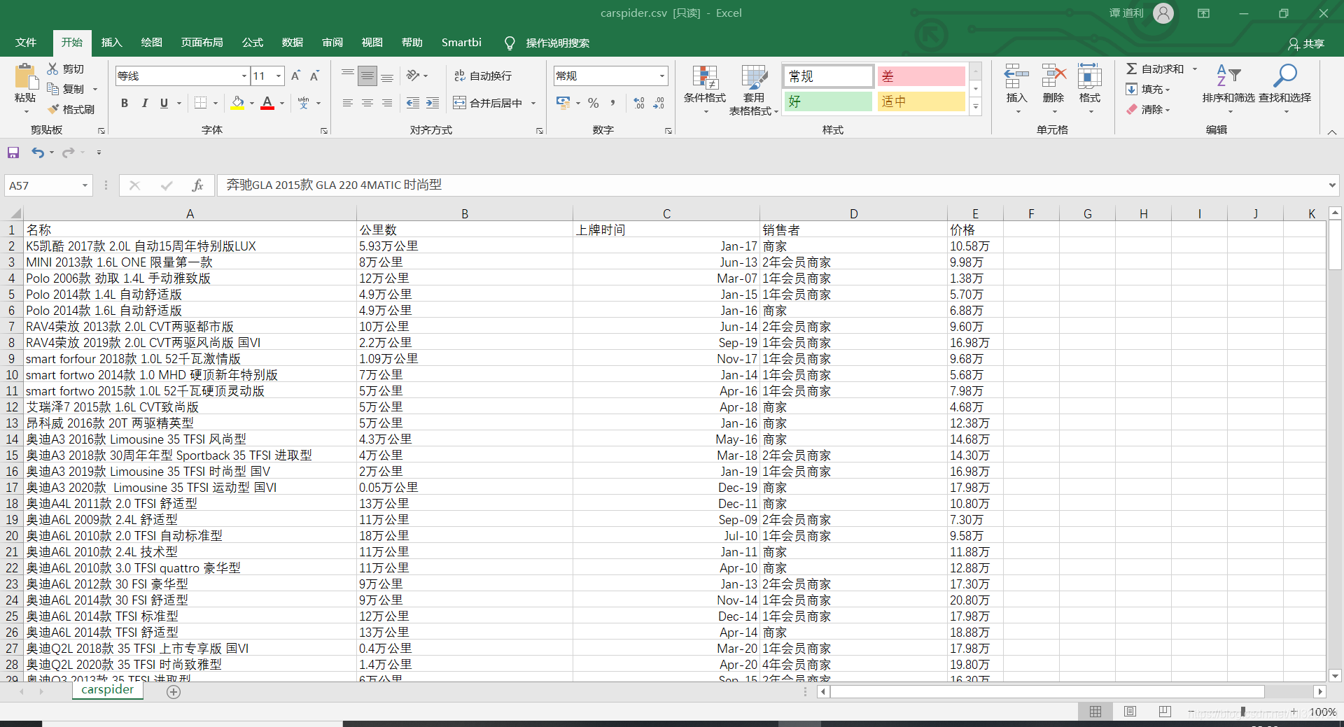The width and height of the screenshot is (1344, 727).
Task: Align text to the left
Action: pos(347,103)
